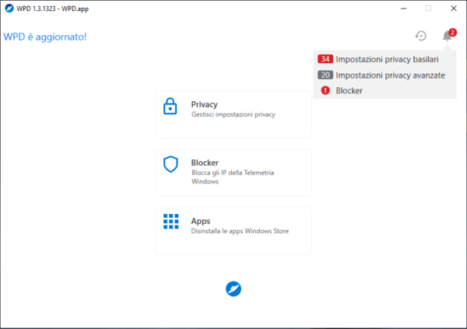467x329 pixels.
Task: Click the WPD app icon in title bar
Action: click(x=9, y=9)
